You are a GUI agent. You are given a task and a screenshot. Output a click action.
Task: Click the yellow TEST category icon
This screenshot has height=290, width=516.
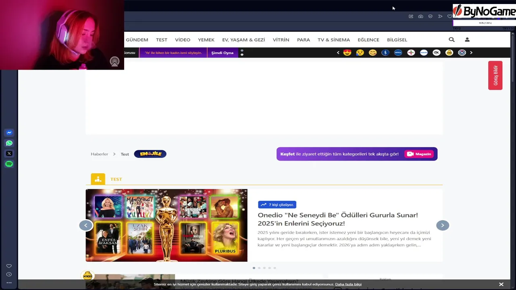point(98,179)
